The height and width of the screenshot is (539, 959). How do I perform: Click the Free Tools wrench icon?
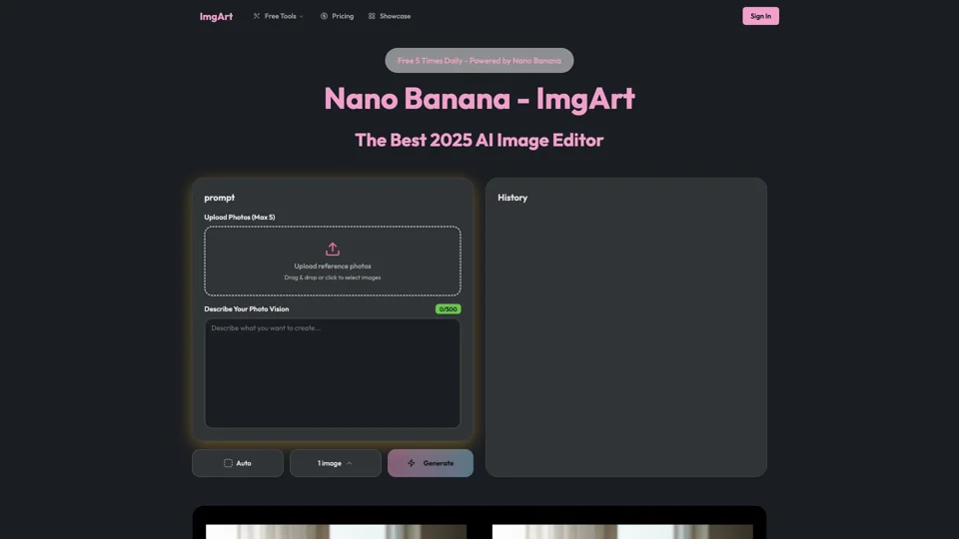tap(257, 17)
